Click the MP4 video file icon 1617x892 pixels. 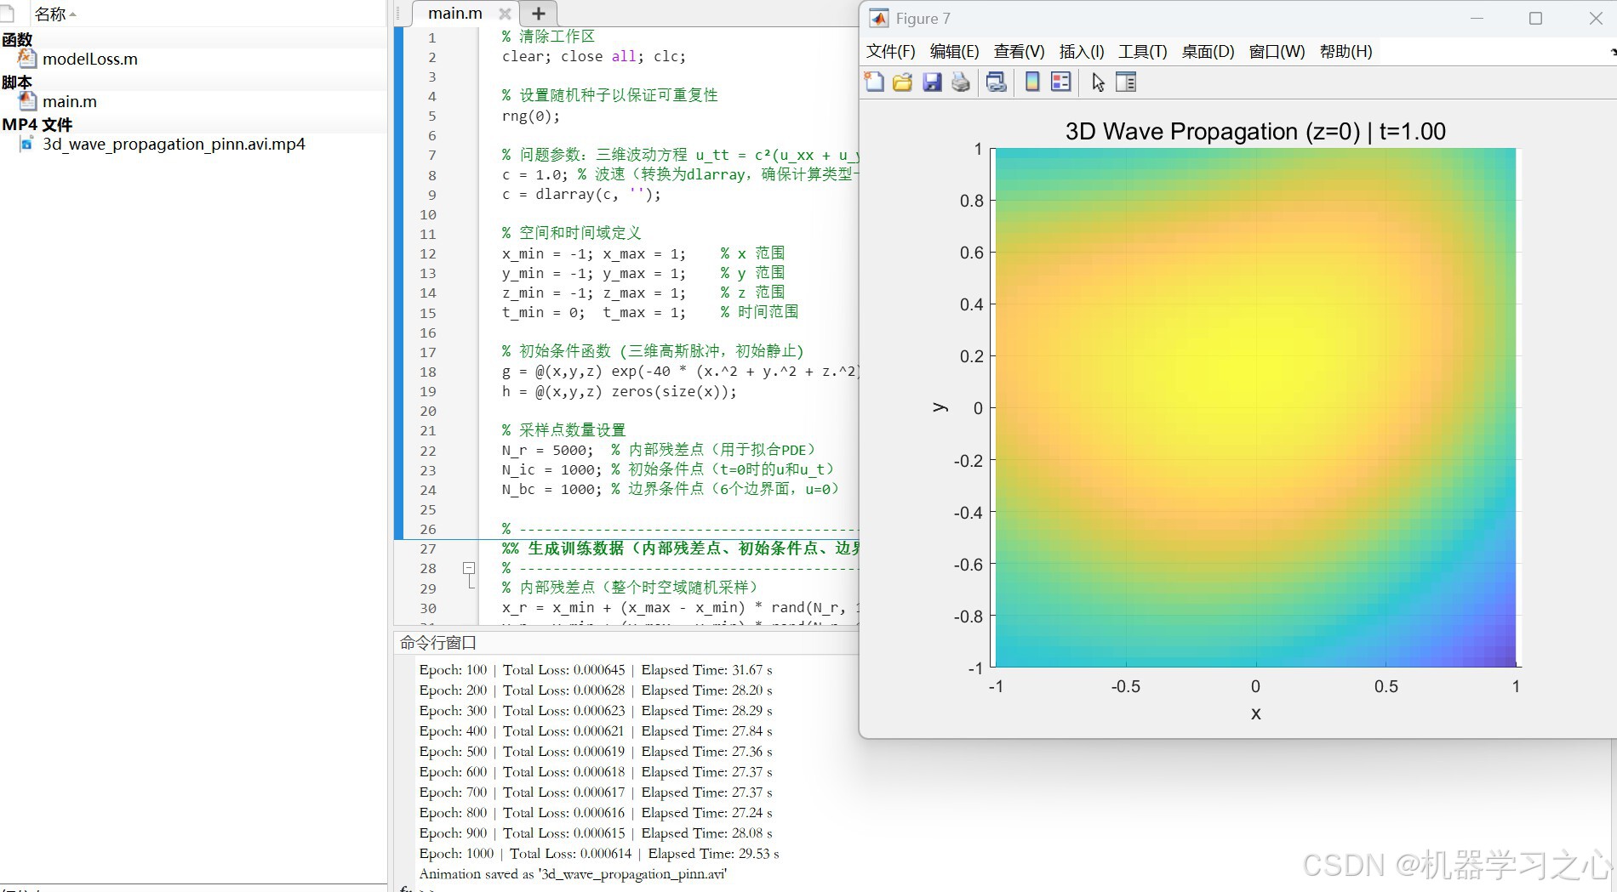pos(27,144)
